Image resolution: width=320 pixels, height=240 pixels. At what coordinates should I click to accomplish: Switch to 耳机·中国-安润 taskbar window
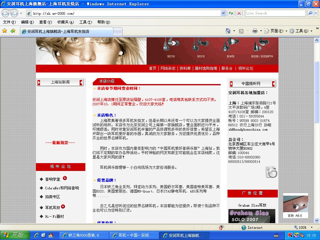[x=134, y=236]
